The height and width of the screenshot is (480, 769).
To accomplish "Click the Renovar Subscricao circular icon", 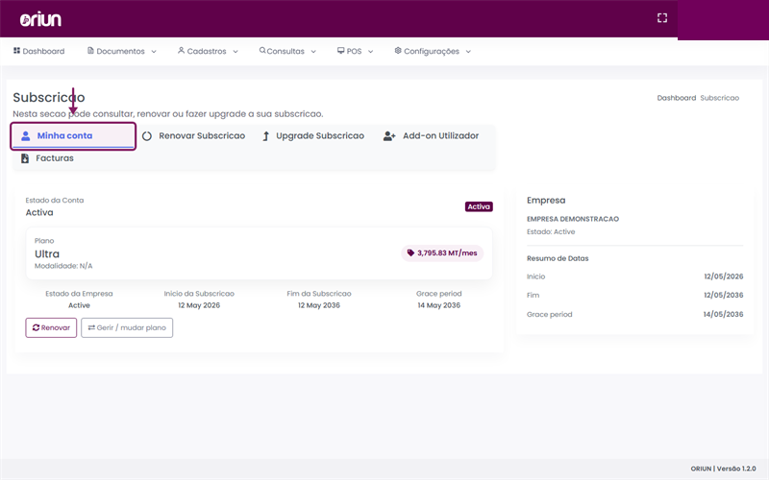I will coord(147,136).
